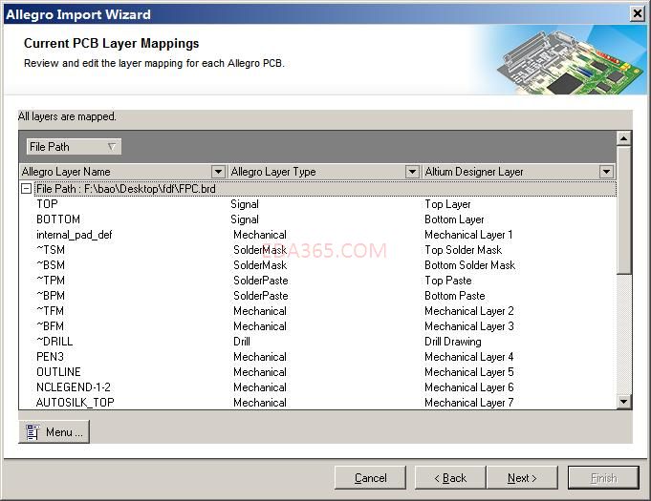Screen dimensions: 651x501
Task: Toggle sort on File Path grouping box
Action: point(74,146)
